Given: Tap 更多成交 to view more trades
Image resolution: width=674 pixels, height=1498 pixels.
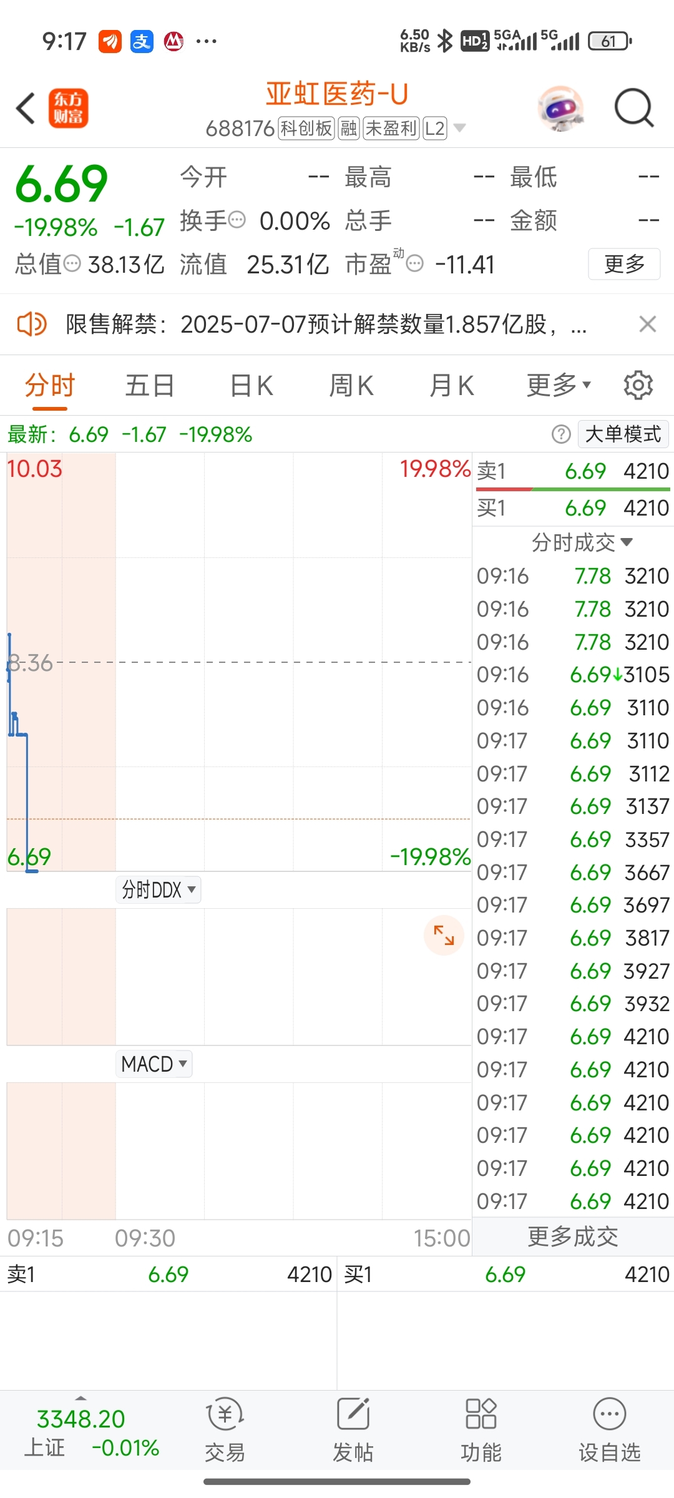Looking at the screenshot, I should (573, 1236).
